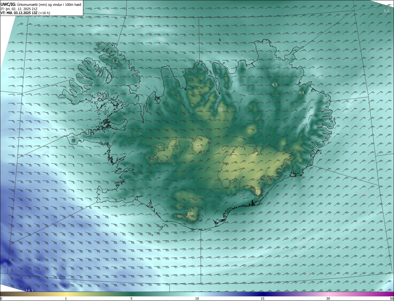Click the colorbar tick label 1
This screenshot has height=301, width=394.
click(x=66, y=299)
